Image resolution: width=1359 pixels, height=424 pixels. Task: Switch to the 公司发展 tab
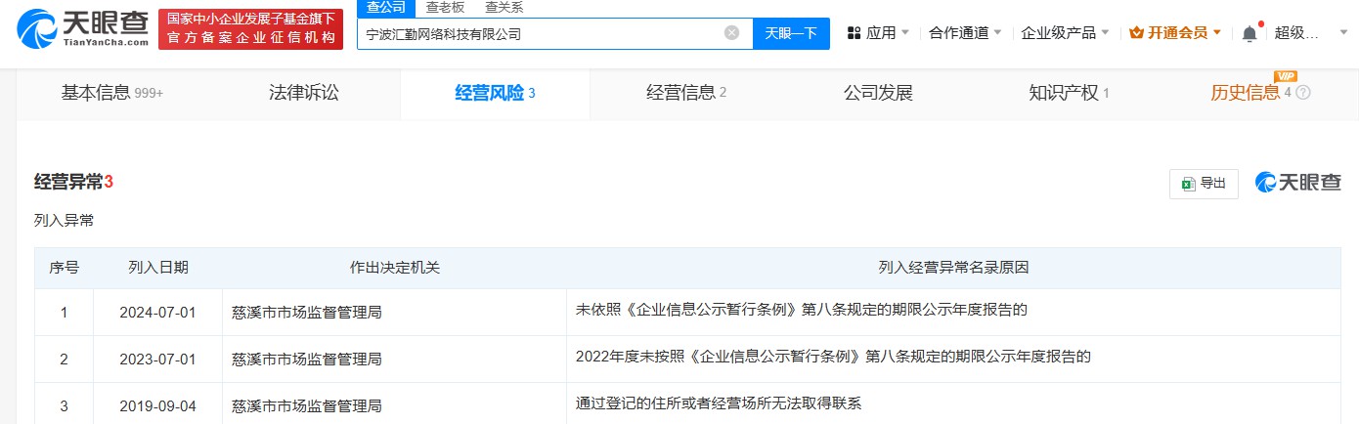tap(878, 93)
